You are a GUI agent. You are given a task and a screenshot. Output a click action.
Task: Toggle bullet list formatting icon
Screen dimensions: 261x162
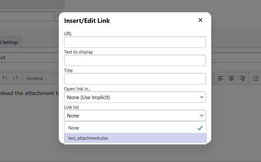click(256, 78)
